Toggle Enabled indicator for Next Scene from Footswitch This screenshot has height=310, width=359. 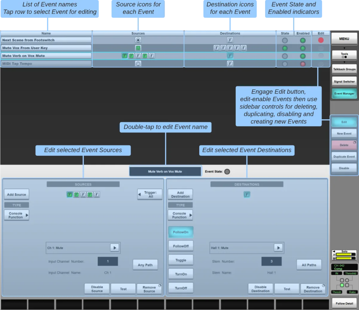[303, 40]
